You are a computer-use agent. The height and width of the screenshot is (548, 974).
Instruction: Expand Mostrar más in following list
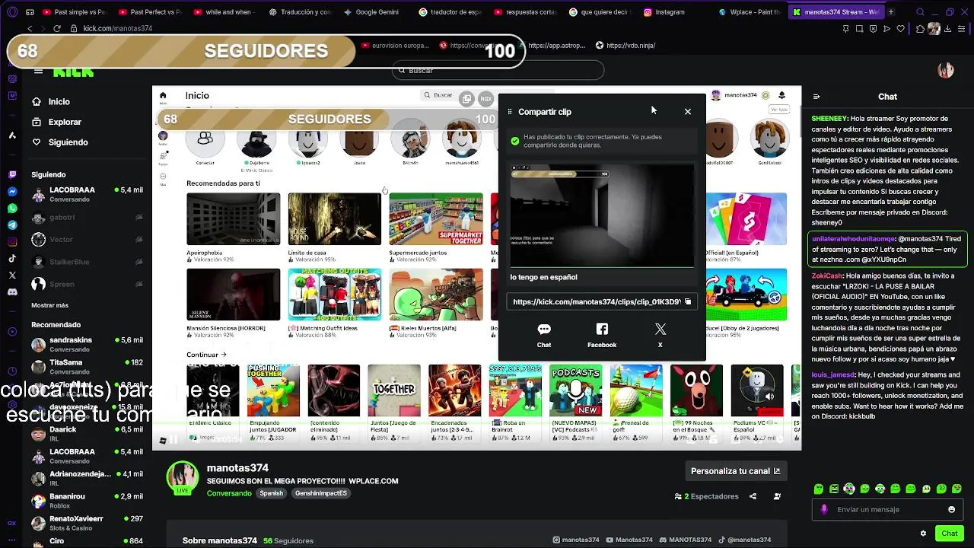tap(49, 305)
